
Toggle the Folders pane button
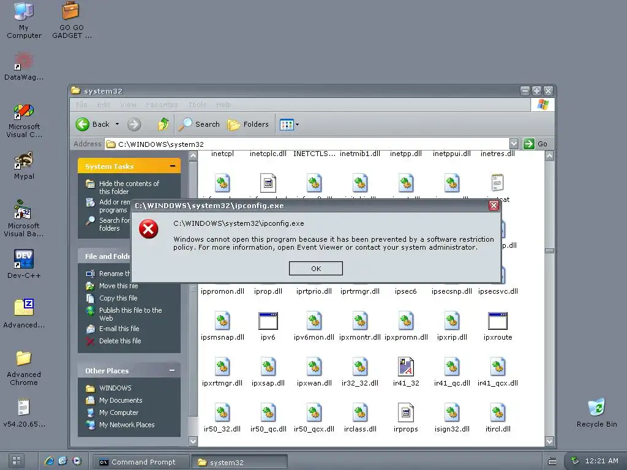point(248,124)
